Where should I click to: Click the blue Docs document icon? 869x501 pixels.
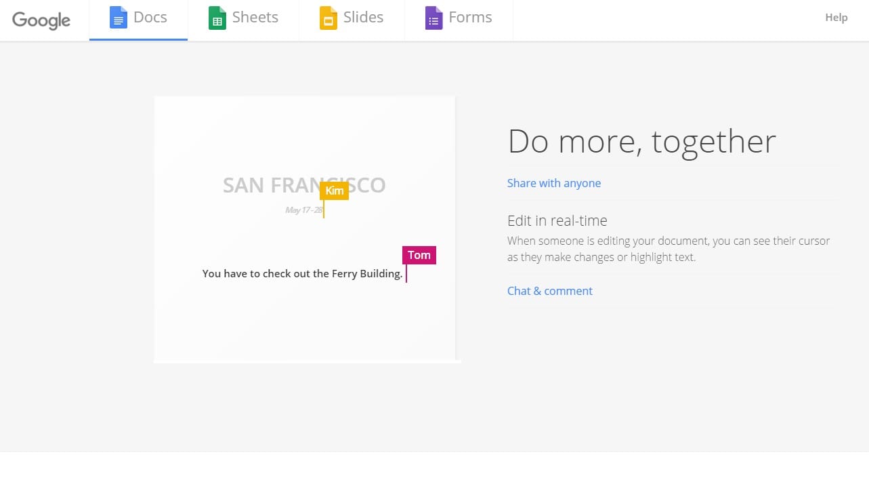(119, 18)
